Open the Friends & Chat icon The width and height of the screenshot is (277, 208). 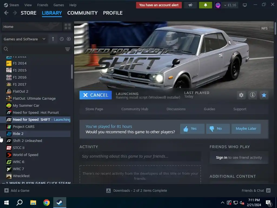coord(268,190)
